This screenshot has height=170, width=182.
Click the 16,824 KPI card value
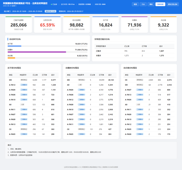tap(106, 25)
